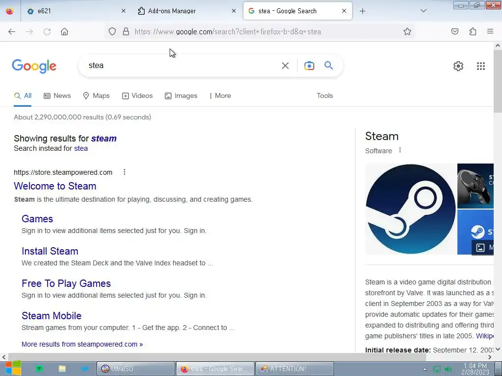Click in the Google search field
The width and height of the screenshot is (502, 376).
182,66
